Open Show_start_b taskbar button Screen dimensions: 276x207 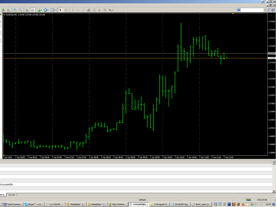pyautogui.click(x=201, y=204)
